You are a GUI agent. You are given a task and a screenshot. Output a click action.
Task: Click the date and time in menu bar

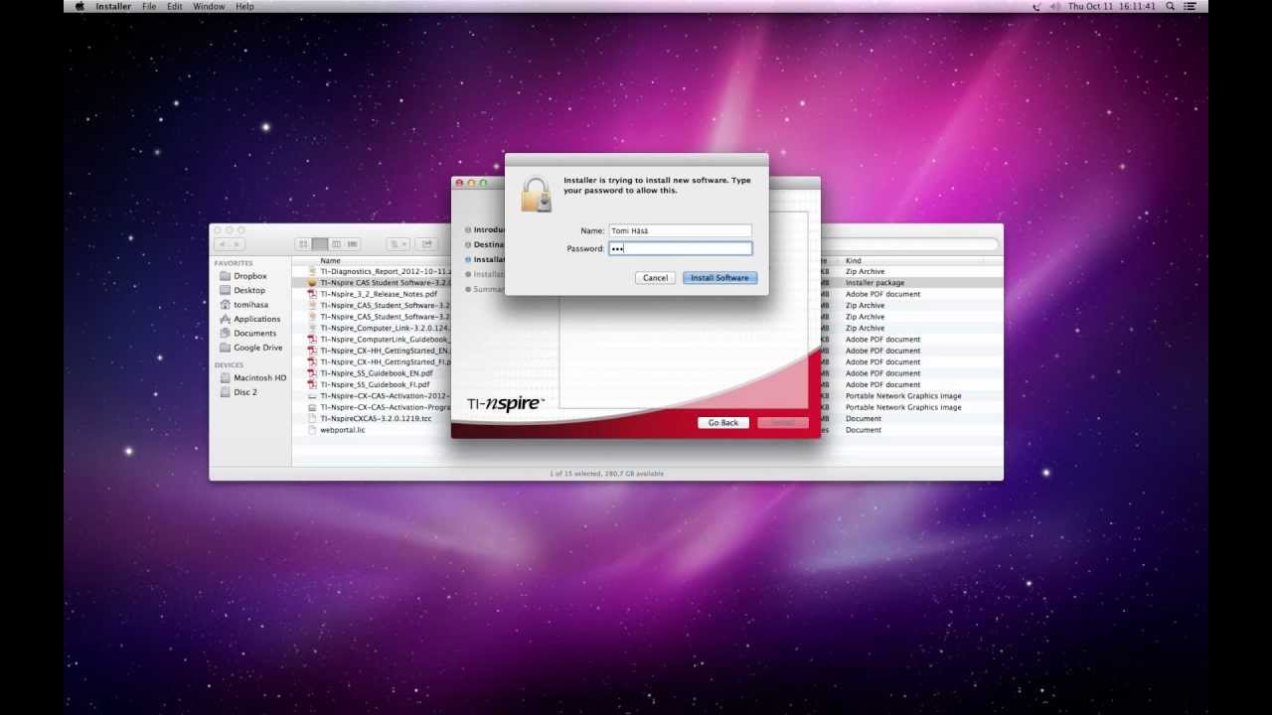[1111, 6]
